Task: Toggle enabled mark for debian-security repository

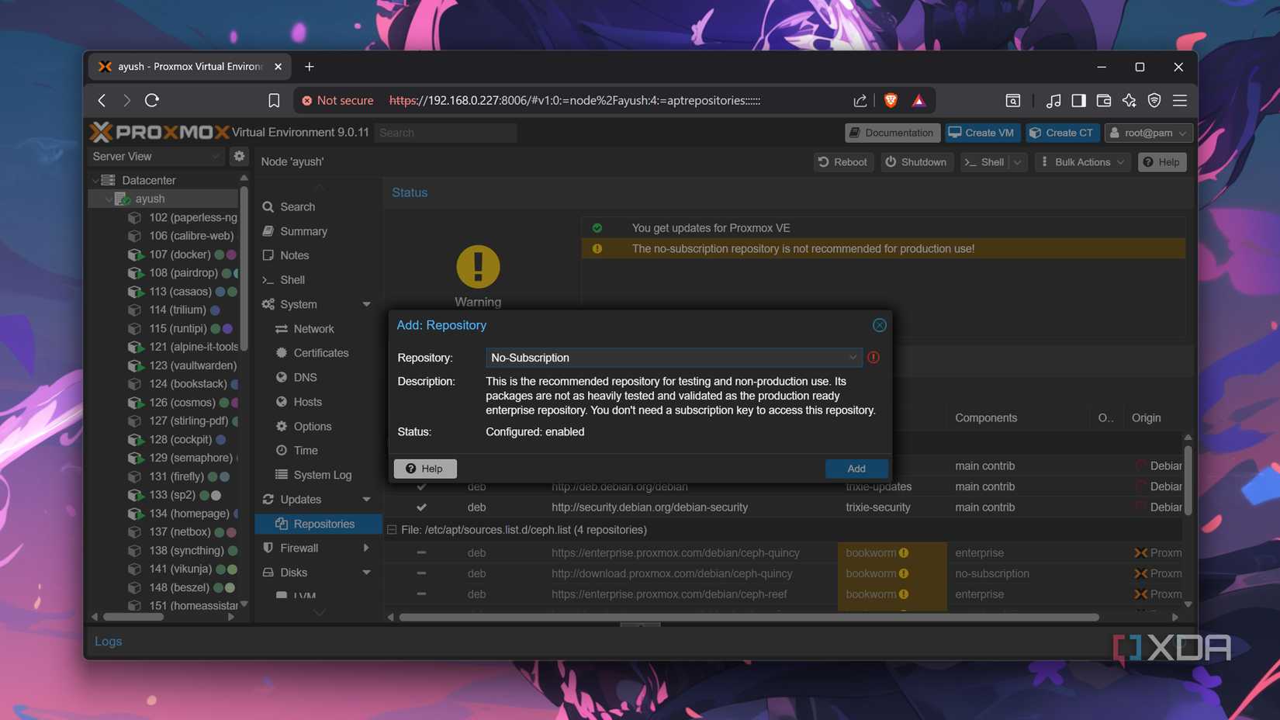Action: (x=421, y=507)
